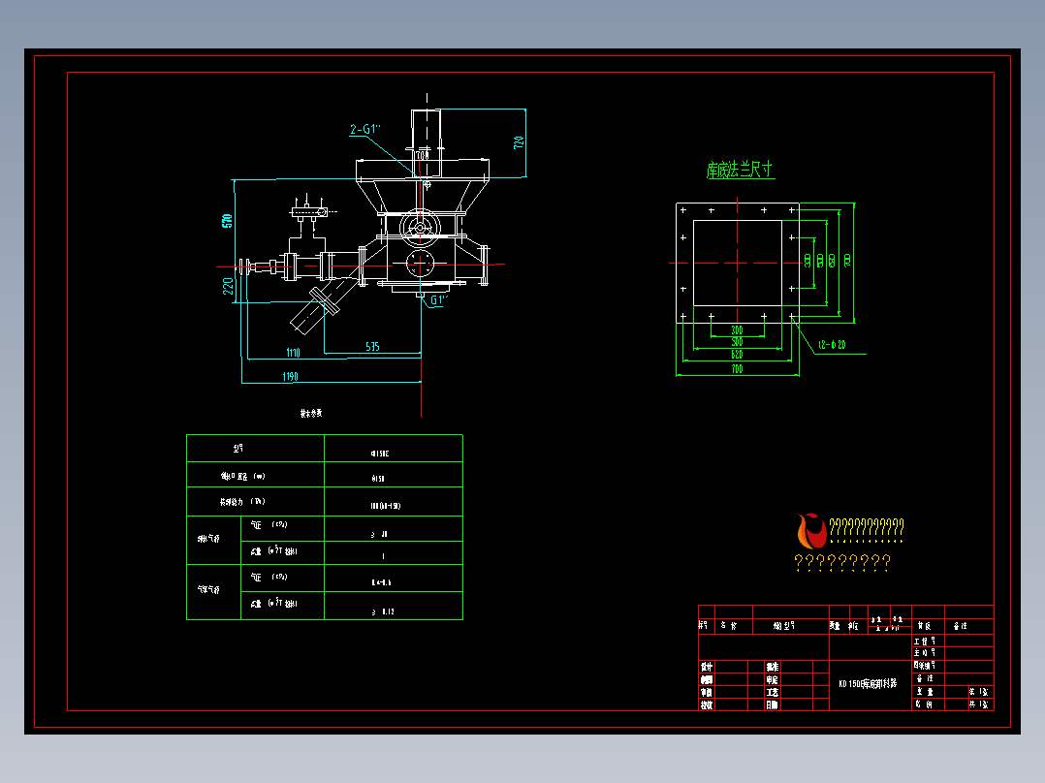The width and height of the screenshot is (1045, 783).
Task: Select the "12-Φ20" hole callout
Action: (832, 345)
